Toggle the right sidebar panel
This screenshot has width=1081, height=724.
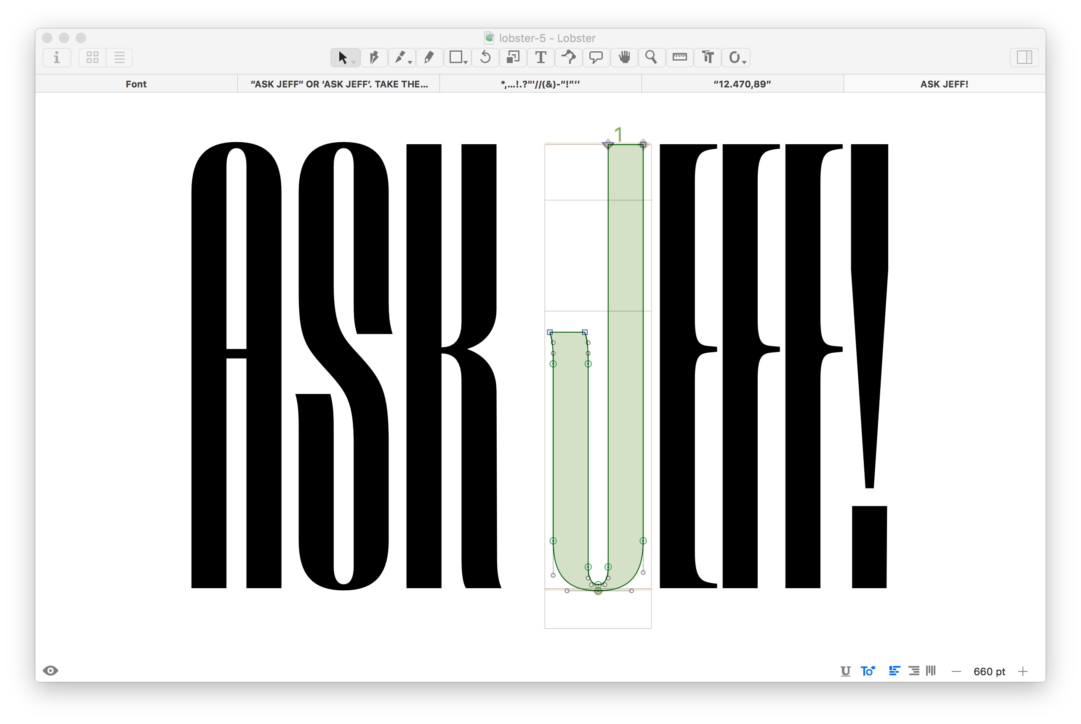click(x=1024, y=58)
